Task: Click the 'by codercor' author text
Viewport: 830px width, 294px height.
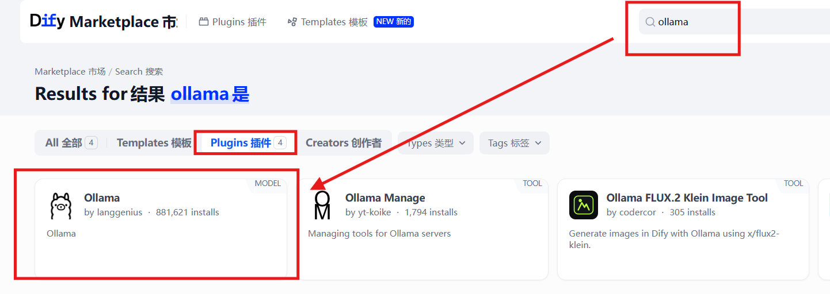Action: (x=631, y=212)
